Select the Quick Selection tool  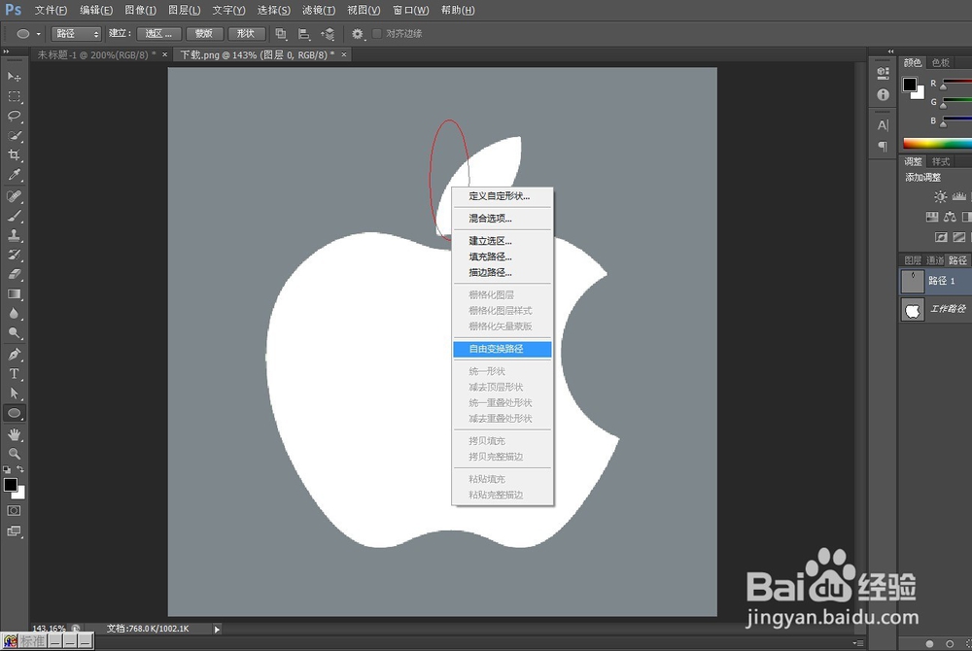pyautogui.click(x=15, y=136)
